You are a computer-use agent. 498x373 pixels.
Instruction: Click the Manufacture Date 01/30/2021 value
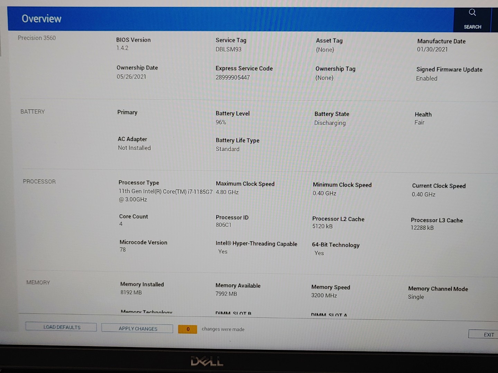click(432, 49)
